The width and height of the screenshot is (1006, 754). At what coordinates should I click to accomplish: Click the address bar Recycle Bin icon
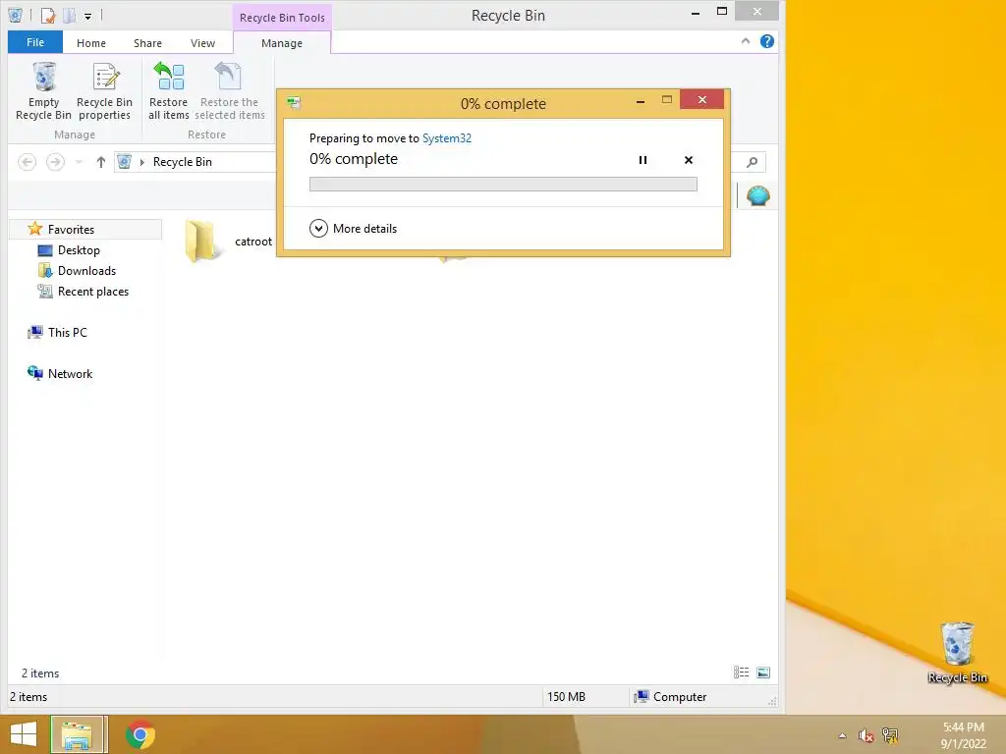click(125, 162)
